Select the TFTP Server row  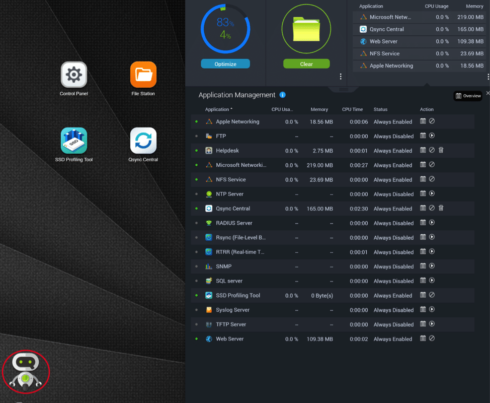click(x=333, y=324)
